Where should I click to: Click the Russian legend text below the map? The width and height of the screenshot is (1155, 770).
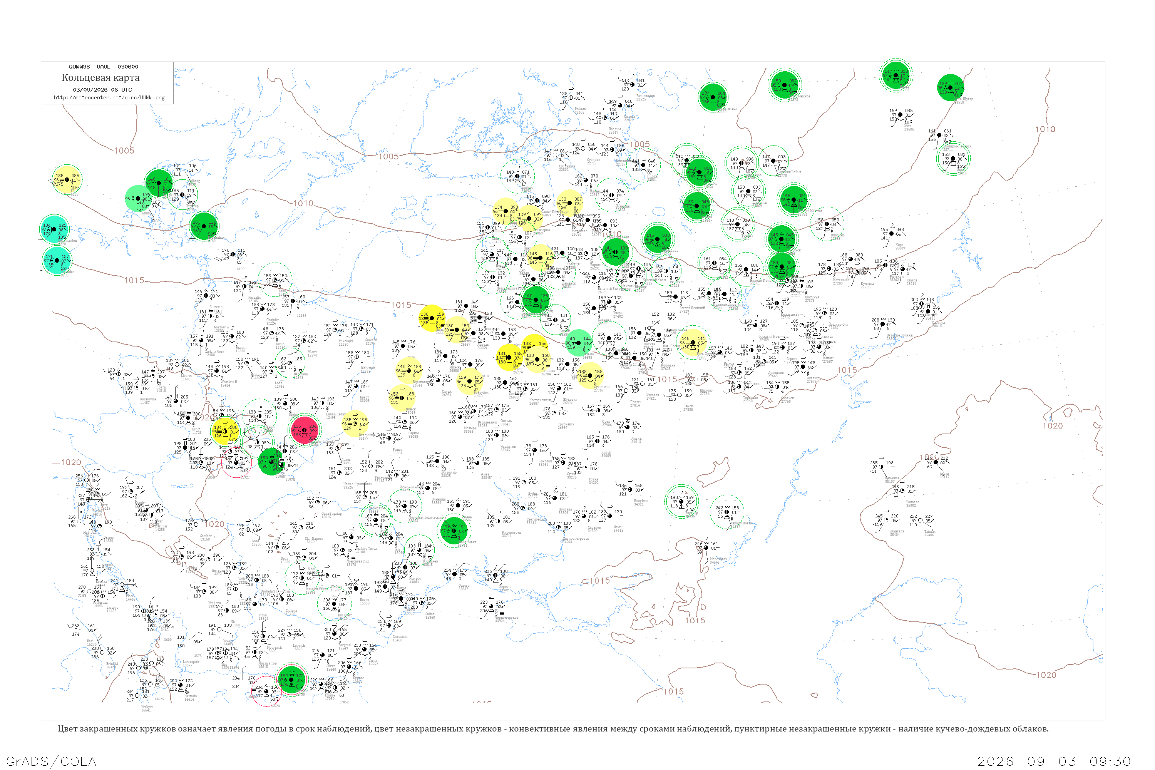553,729
